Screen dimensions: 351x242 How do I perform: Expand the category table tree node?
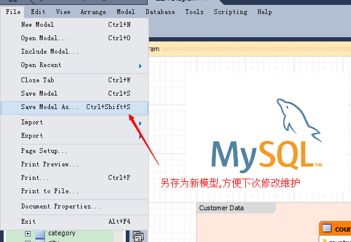(x=27, y=233)
